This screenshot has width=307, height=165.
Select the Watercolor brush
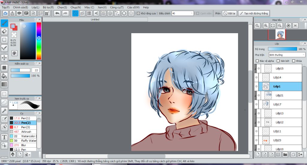pyautogui.click(x=23, y=136)
